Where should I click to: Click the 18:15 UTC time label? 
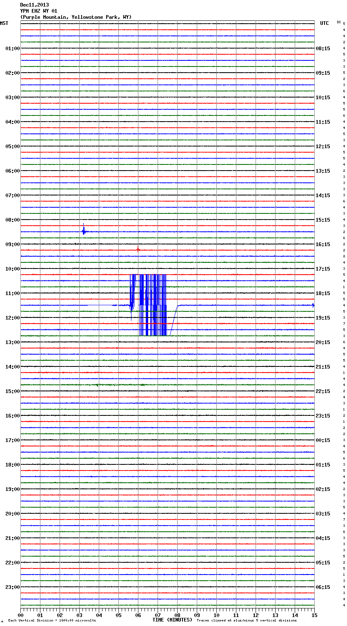click(x=323, y=293)
